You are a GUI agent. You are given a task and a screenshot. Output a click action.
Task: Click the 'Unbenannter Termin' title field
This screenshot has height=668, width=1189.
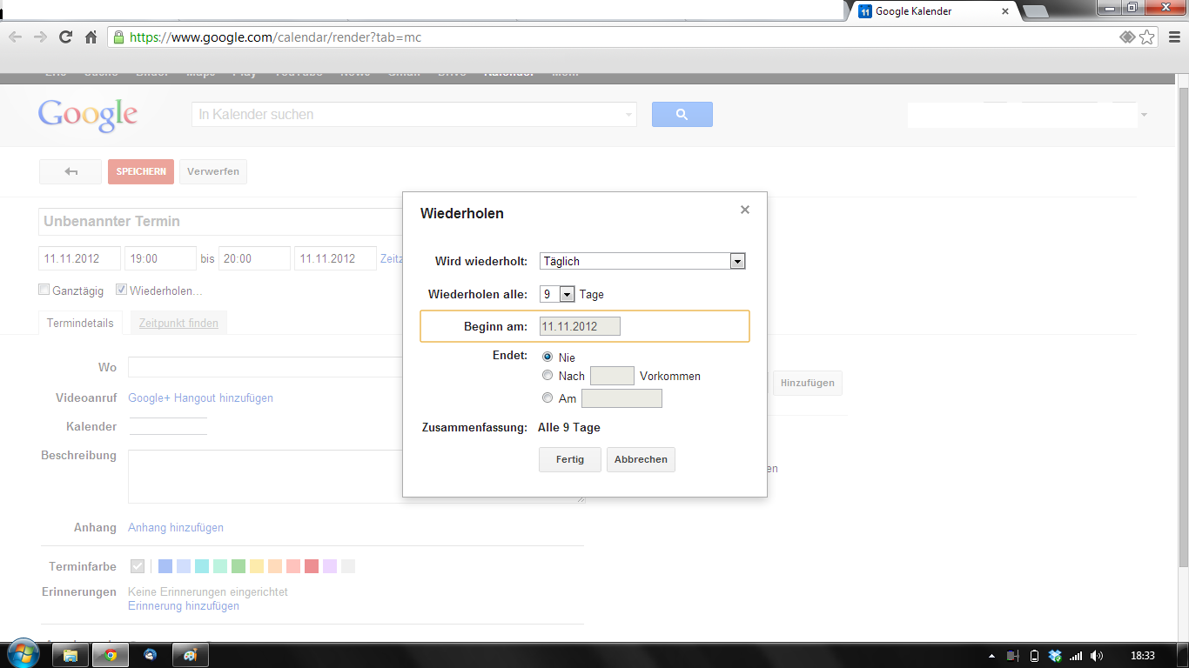[x=221, y=221]
